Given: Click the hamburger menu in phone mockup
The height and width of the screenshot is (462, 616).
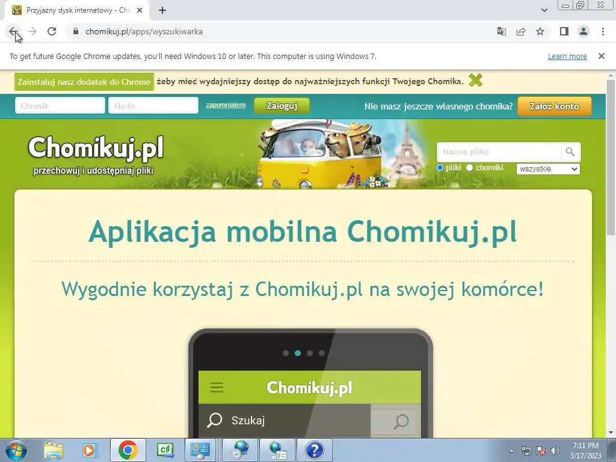Looking at the screenshot, I should click(217, 387).
